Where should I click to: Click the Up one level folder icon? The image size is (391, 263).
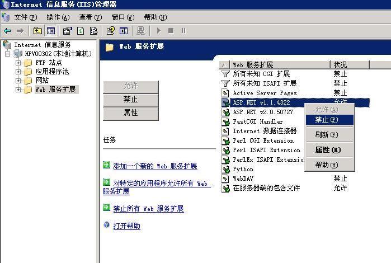tap(37, 31)
